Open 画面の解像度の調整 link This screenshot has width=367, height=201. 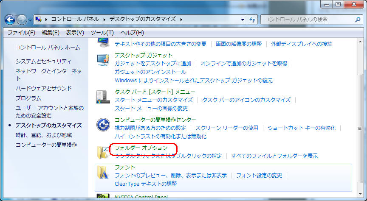[x=239, y=44]
